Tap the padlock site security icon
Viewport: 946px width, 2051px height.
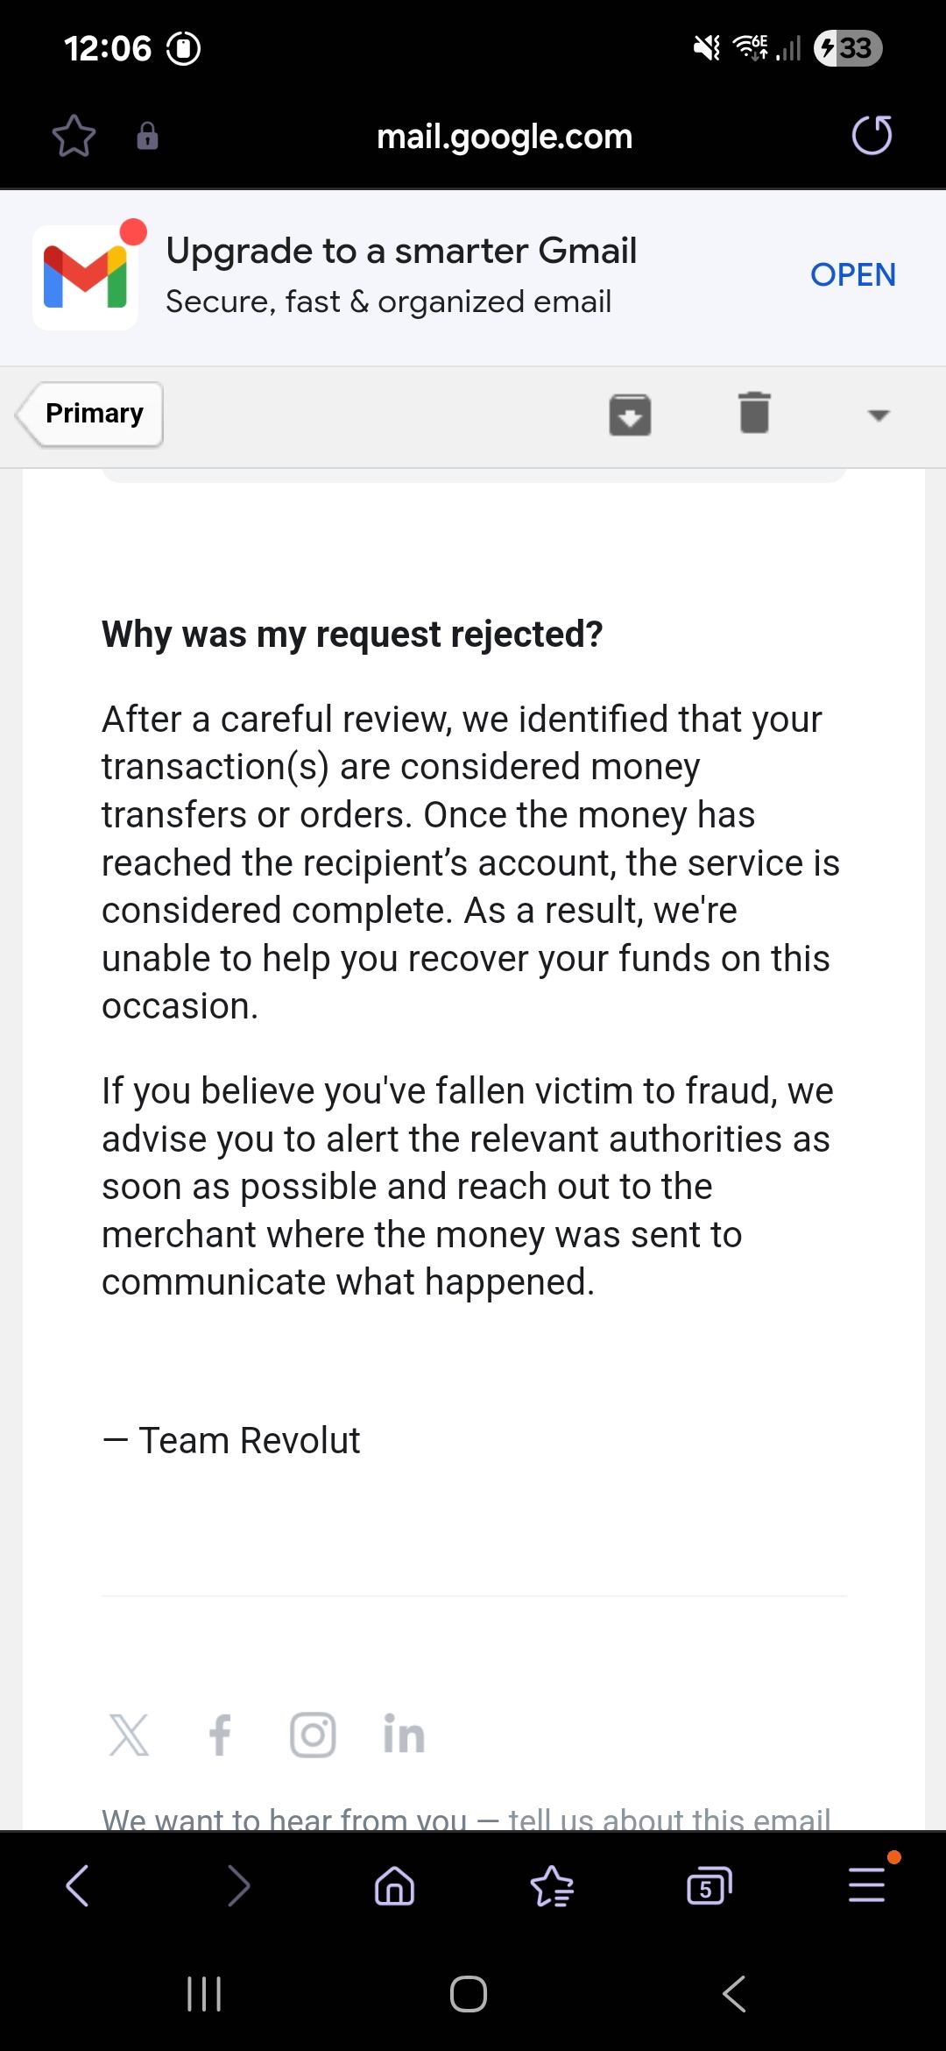click(147, 136)
